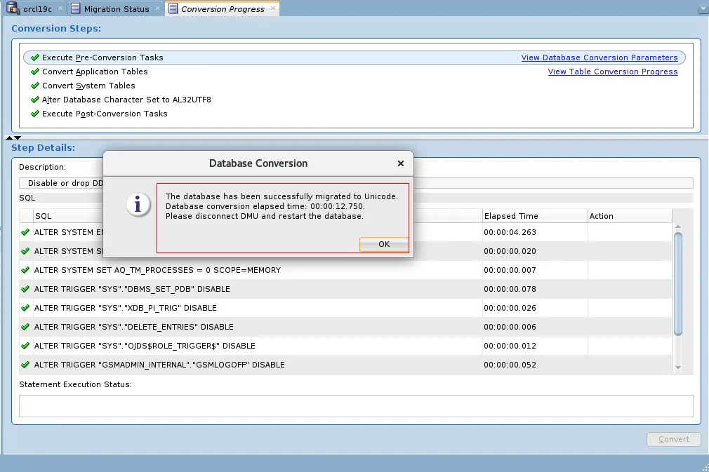
Task: Close the Database Conversion dialog with X
Action: pyautogui.click(x=401, y=163)
